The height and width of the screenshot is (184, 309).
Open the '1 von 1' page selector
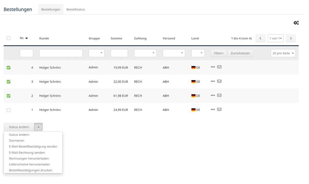coord(276,38)
